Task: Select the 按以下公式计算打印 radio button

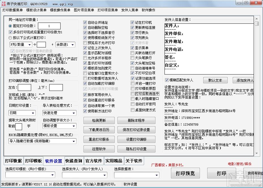Action: 10,38
